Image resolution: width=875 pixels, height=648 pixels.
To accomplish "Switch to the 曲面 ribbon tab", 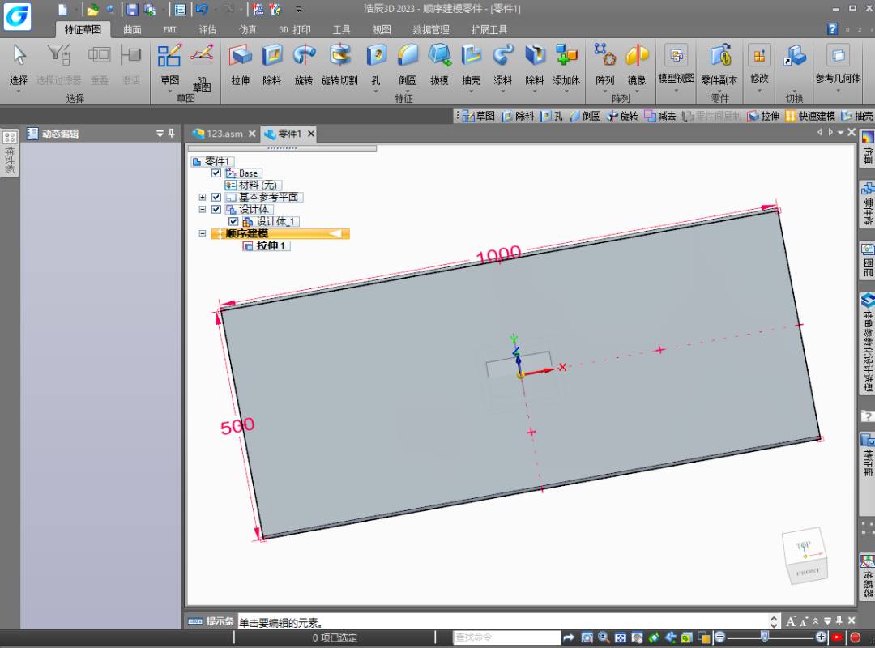I will 132,30.
